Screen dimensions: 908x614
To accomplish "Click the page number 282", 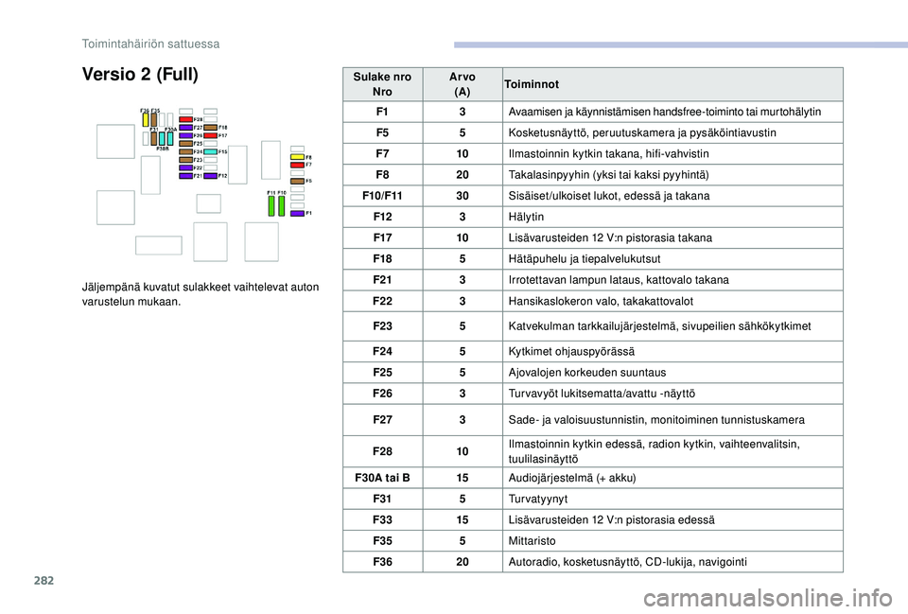I will tap(44, 580).
